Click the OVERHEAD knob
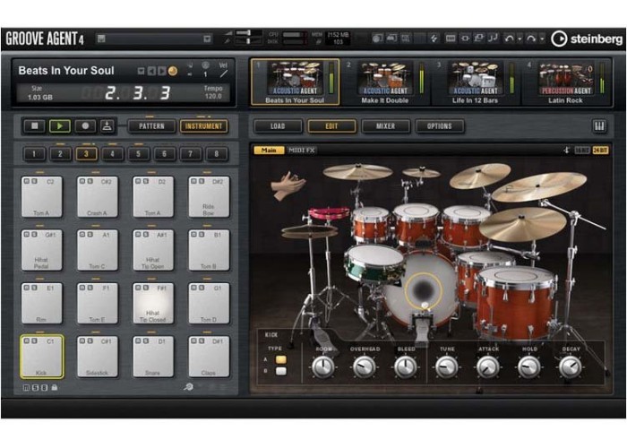 (x=365, y=367)
